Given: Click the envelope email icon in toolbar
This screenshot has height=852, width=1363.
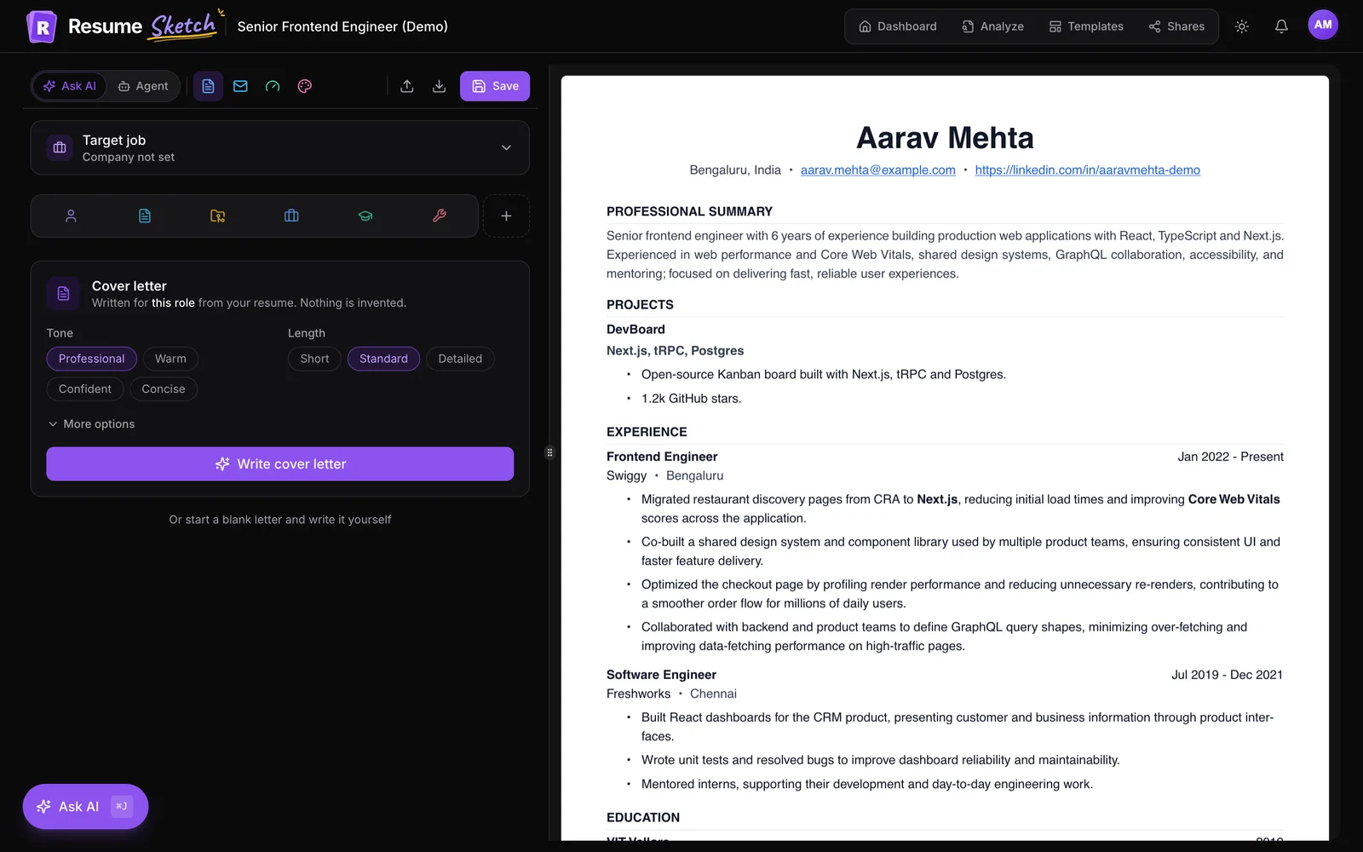Looking at the screenshot, I should pyautogui.click(x=240, y=86).
